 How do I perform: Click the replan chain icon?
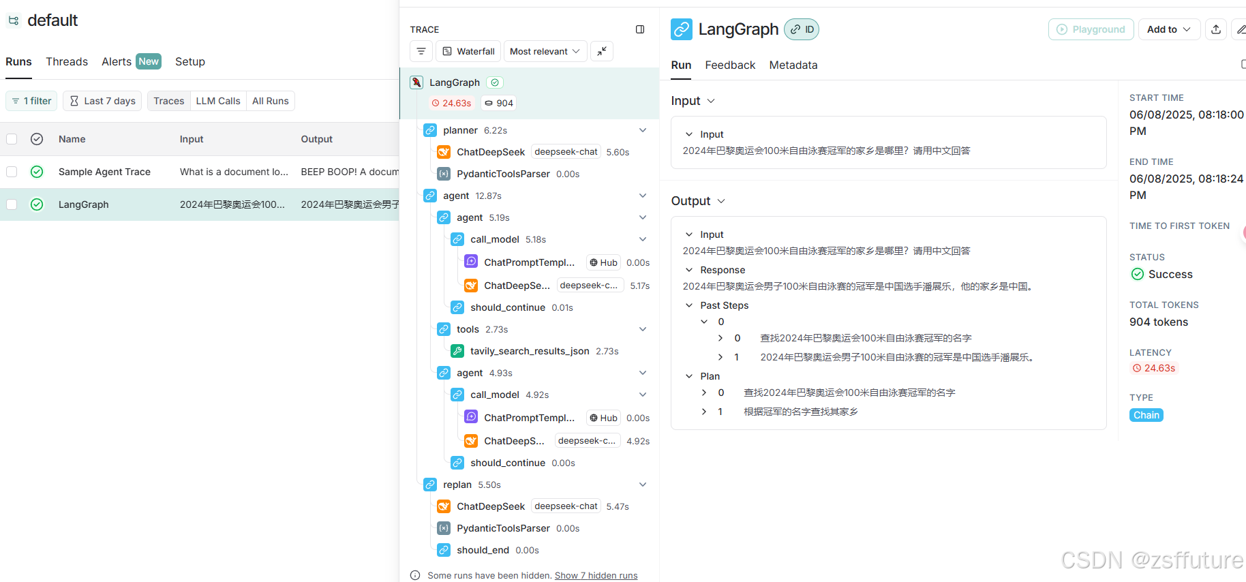[430, 485]
